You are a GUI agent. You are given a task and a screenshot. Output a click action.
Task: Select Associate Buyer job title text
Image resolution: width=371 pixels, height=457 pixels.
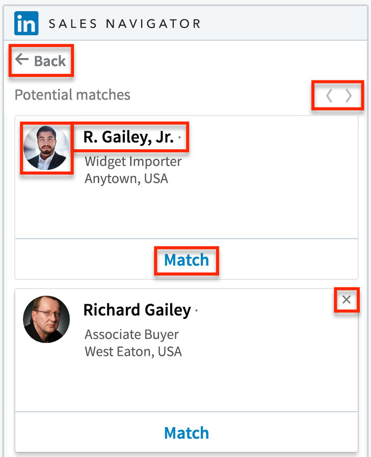point(131,334)
